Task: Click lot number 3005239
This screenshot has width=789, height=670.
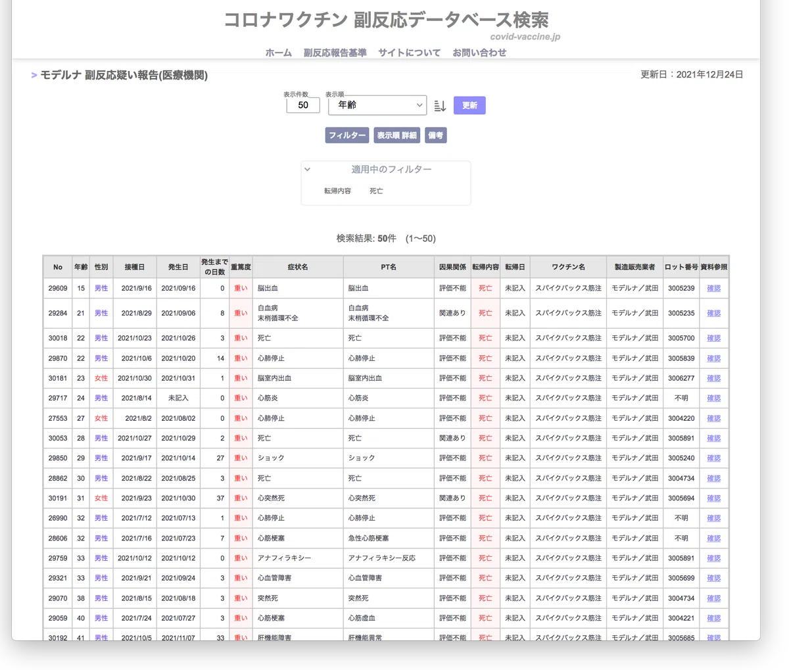Action: (681, 288)
